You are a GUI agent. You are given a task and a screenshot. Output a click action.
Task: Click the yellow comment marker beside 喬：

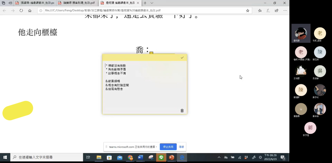(151, 53)
